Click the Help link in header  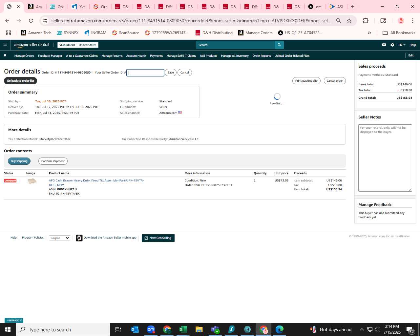[x=413, y=45]
